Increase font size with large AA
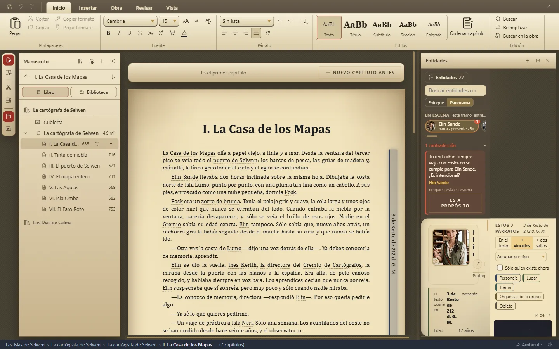The image size is (559, 349). [x=186, y=21]
